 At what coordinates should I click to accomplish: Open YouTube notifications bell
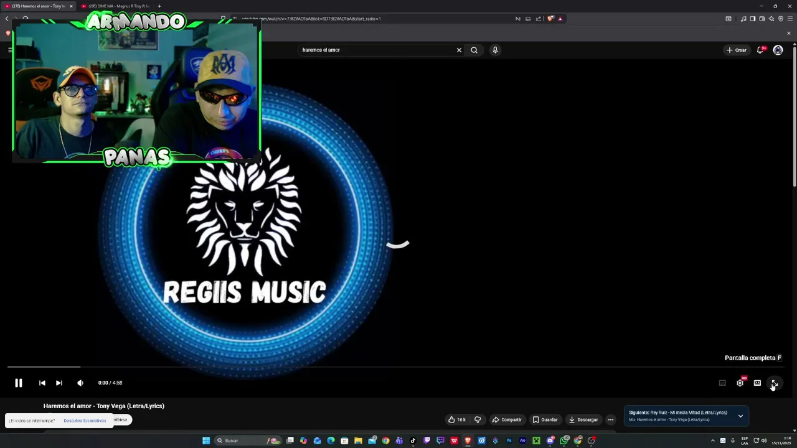pos(760,50)
